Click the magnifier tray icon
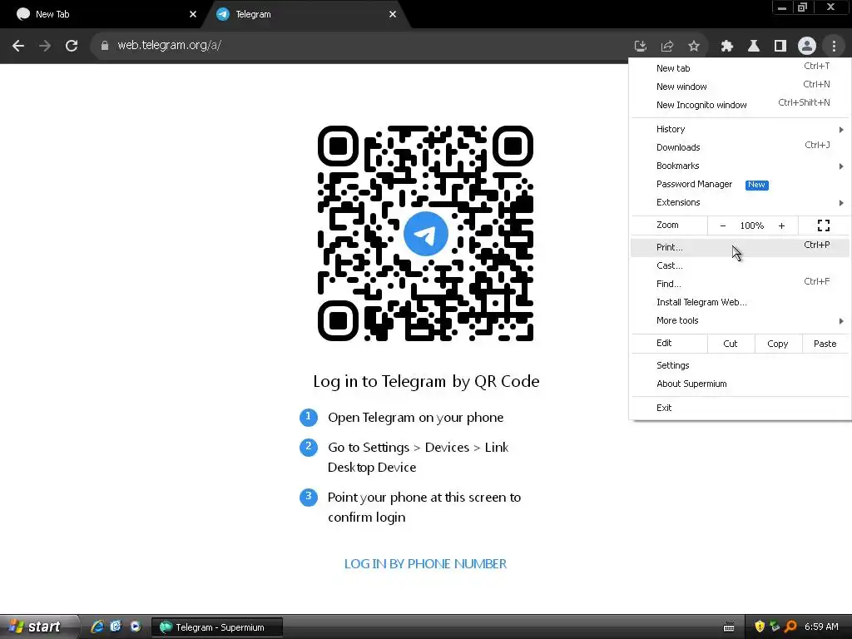The width and height of the screenshot is (852, 639). (790, 627)
